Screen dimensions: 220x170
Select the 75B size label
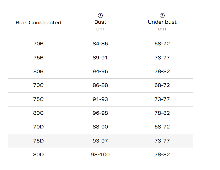click(x=38, y=58)
